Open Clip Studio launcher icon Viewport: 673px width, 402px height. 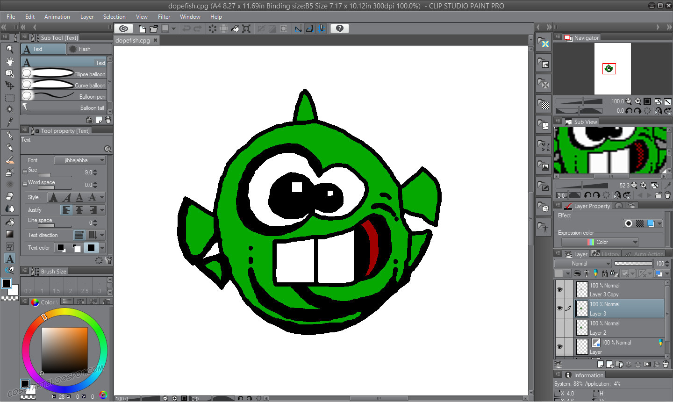click(x=123, y=29)
